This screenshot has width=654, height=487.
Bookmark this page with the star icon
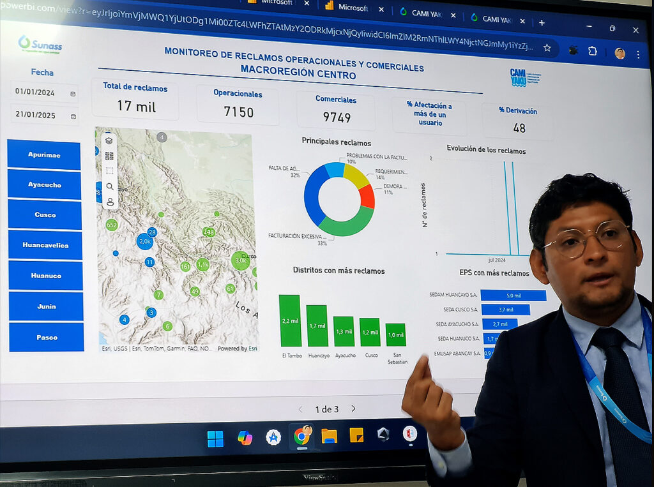click(547, 48)
